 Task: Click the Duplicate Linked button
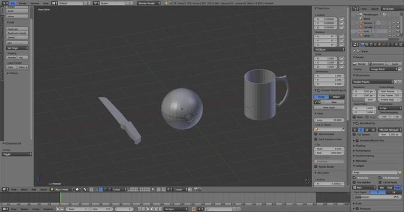[x=17, y=33]
